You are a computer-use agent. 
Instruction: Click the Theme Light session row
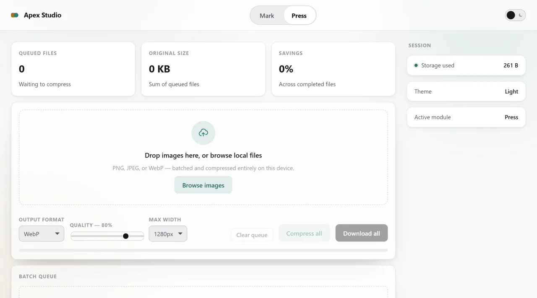click(466, 91)
